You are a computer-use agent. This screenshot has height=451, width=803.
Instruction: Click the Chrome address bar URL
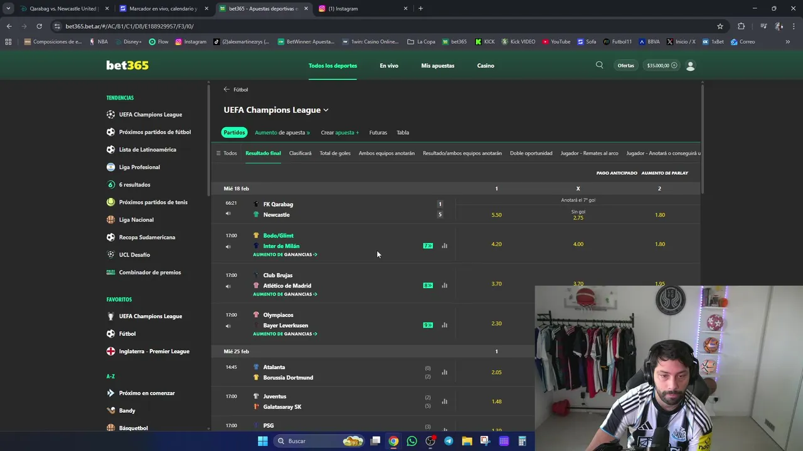[129, 26]
